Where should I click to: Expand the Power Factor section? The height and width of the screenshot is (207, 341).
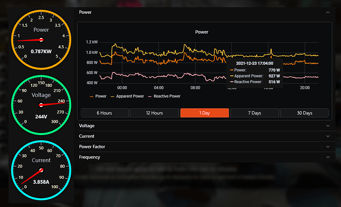(x=327, y=147)
